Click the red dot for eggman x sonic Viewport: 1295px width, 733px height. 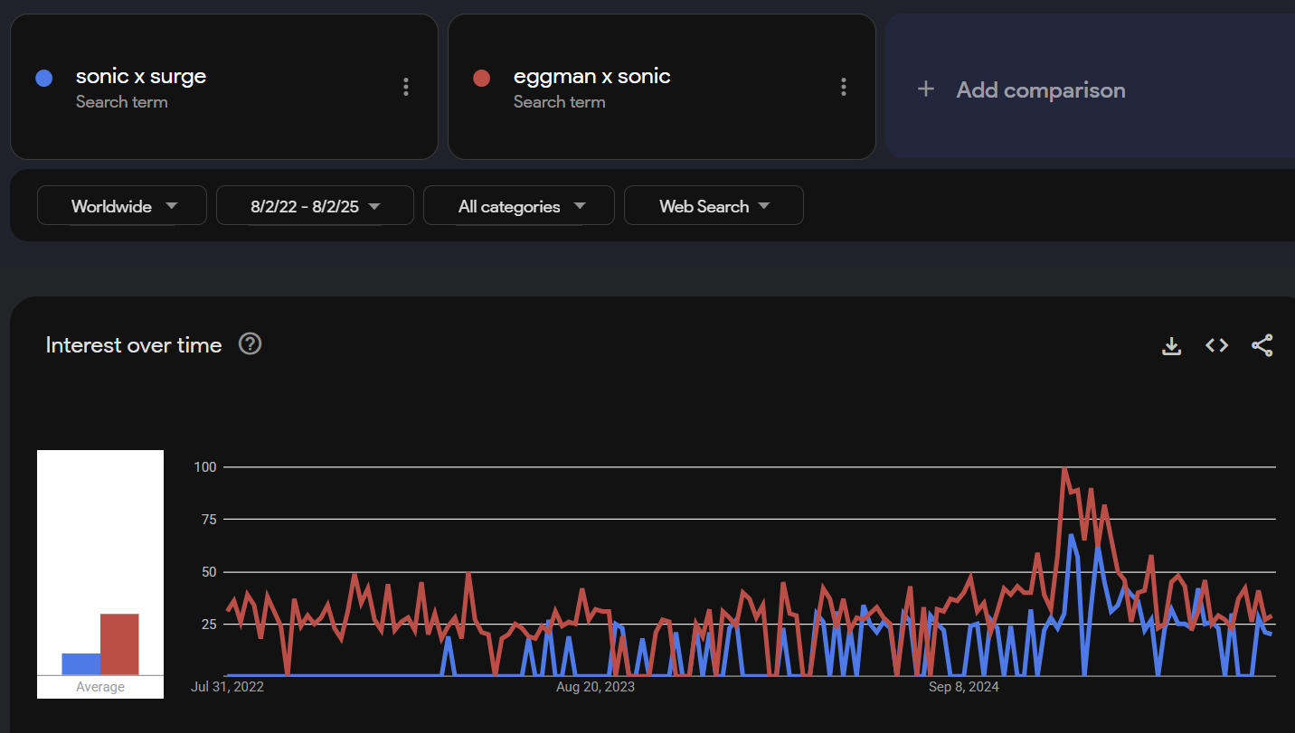pos(481,79)
